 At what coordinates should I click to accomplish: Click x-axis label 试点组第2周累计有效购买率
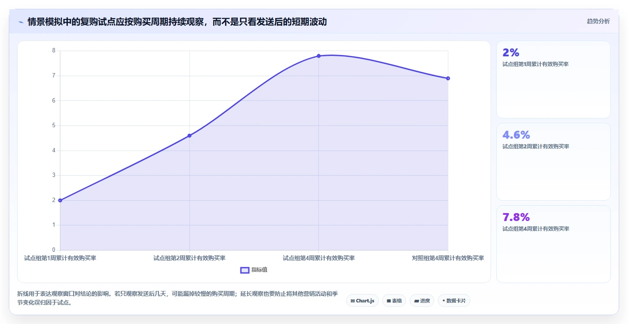[x=189, y=258]
